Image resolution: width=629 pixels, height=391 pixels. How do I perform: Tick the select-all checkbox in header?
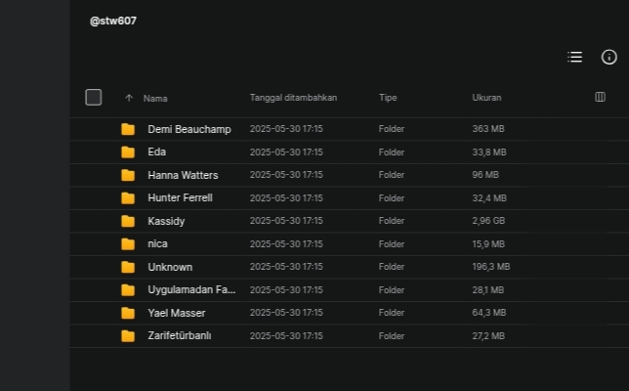tap(94, 97)
